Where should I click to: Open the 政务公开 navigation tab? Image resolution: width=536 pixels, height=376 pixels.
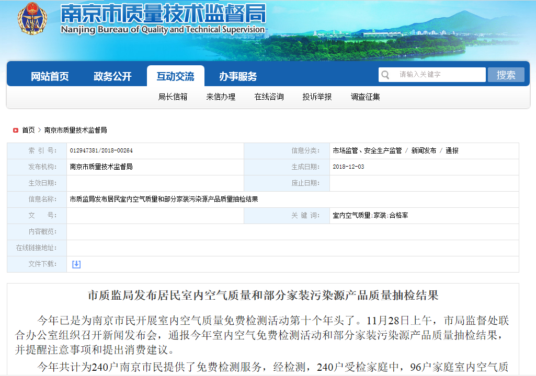112,77
